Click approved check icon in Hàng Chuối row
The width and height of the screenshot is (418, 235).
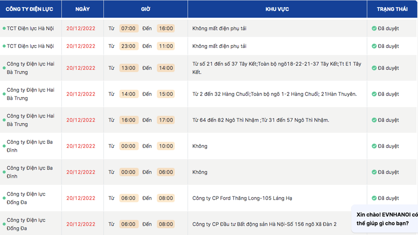coord(374,94)
